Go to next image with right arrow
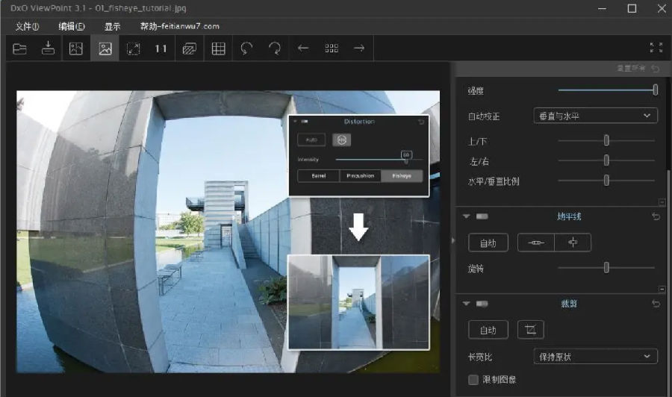 [x=359, y=49]
